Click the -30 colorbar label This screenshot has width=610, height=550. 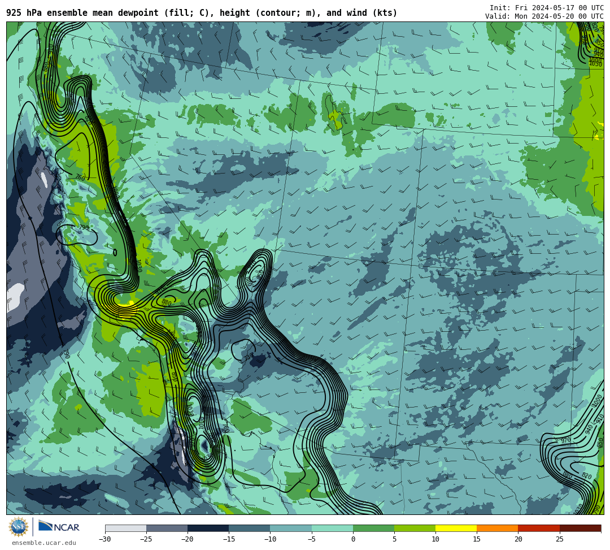pos(105,539)
